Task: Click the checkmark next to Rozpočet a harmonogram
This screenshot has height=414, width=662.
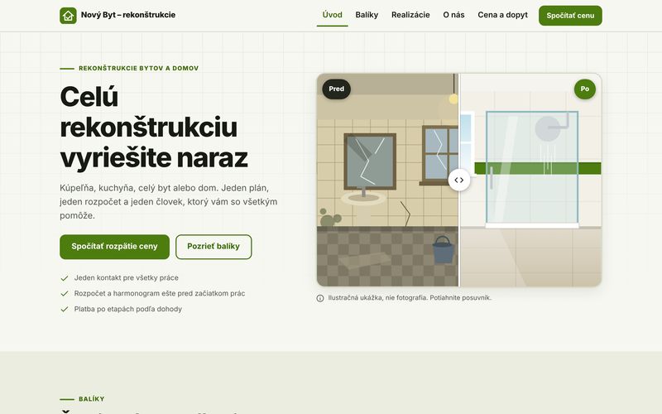Action: tap(65, 294)
